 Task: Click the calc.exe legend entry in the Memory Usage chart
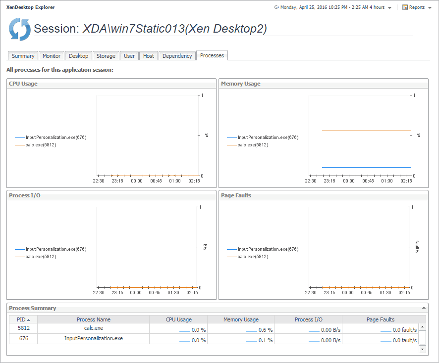click(253, 145)
